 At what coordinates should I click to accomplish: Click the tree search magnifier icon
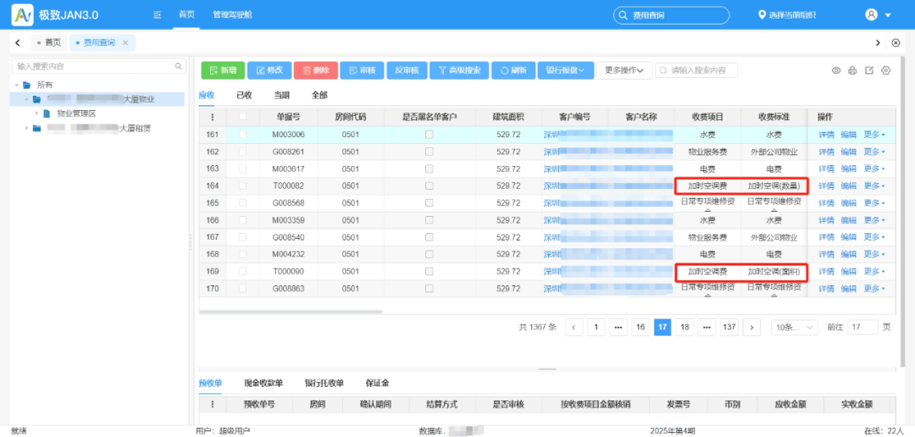click(x=179, y=66)
